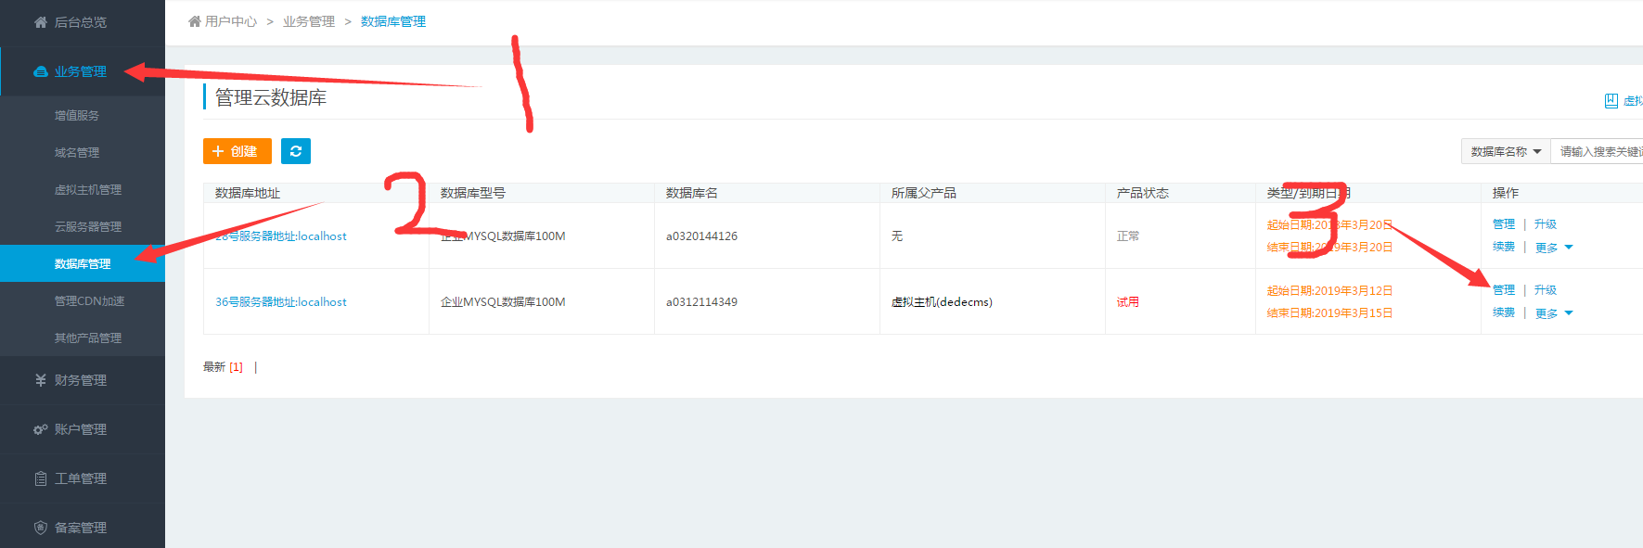Click 虚拟主机(dedecms) parent product cell
Viewport: 1643px width, 548px height.
[942, 302]
